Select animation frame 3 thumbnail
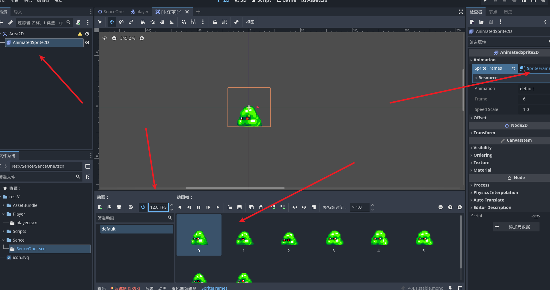 click(334, 239)
